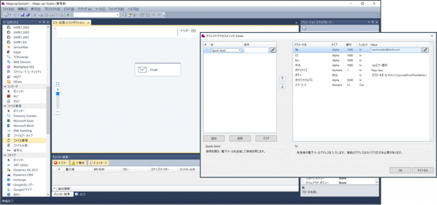Collapse the コネクタ toolbox section
437x205 pixels.
tap(5, 155)
